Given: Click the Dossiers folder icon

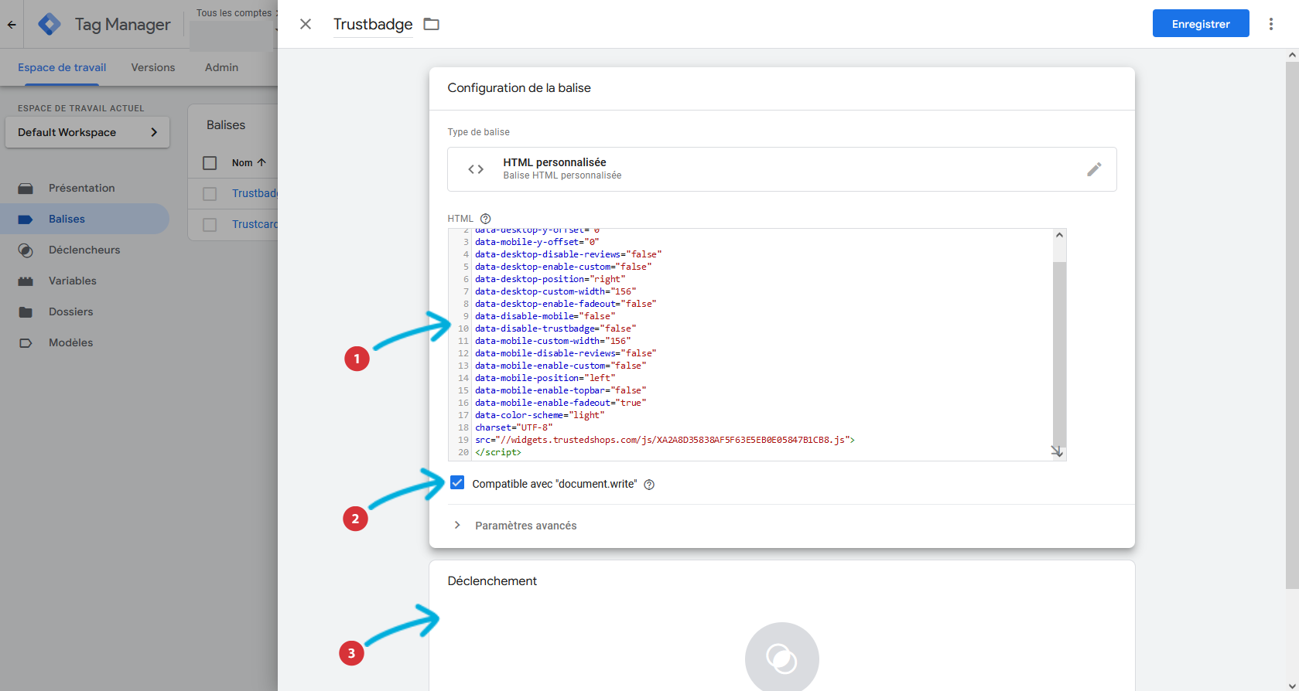Looking at the screenshot, I should point(26,312).
